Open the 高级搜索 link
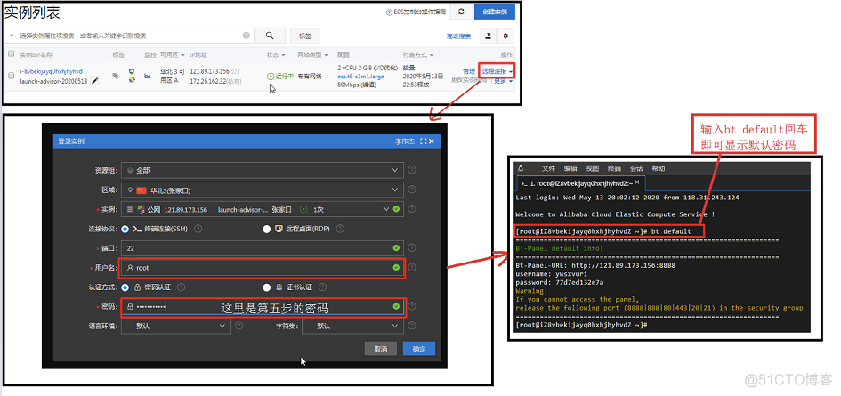The image size is (841, 396). [x=458, y=36]
